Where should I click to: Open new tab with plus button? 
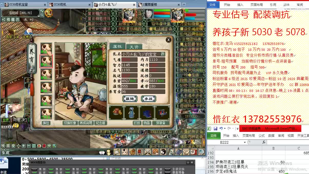click(x=184, y=4)
